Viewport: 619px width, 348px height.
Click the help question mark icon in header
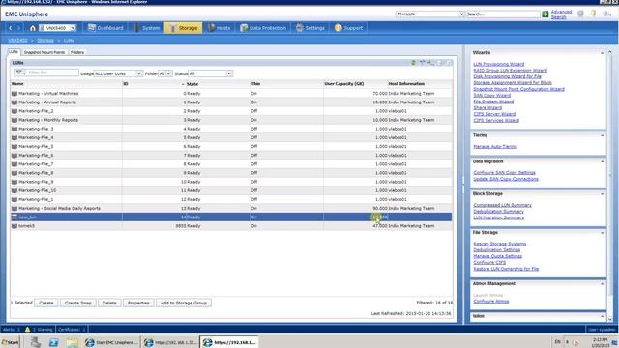606,14
